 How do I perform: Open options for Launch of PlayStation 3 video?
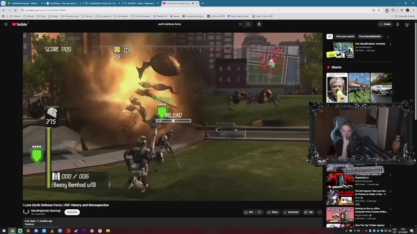[x=390, y=175]
